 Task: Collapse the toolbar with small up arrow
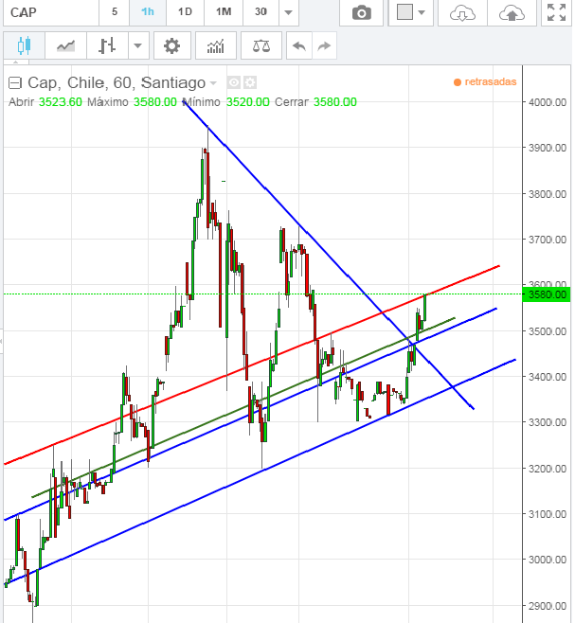[16, 62]
